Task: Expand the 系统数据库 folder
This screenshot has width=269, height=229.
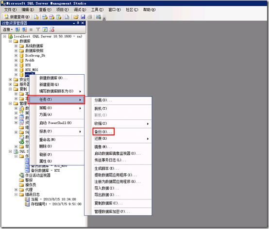Action: click(16, 46)
